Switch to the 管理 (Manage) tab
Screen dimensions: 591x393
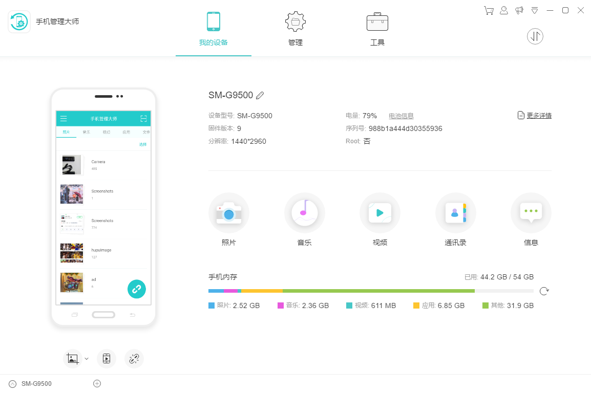295,28
